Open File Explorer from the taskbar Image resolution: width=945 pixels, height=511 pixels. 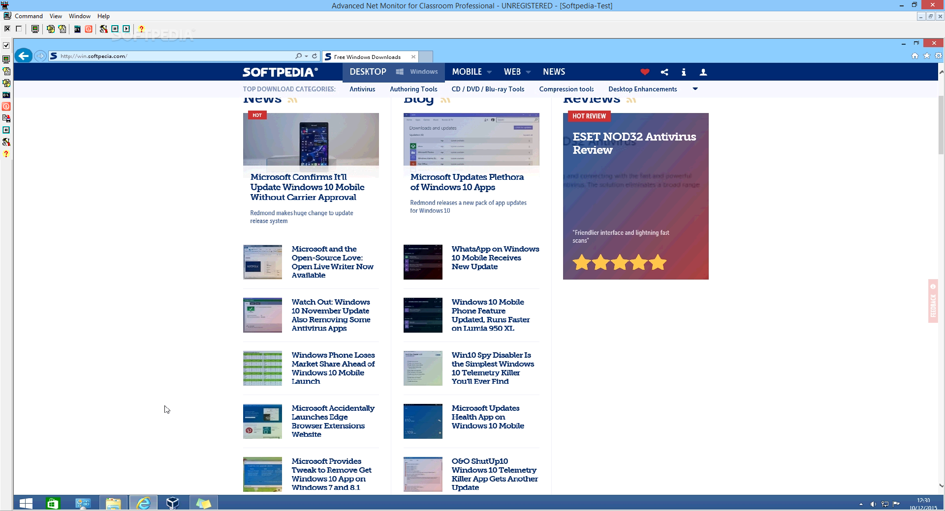(x=113, y=503)
